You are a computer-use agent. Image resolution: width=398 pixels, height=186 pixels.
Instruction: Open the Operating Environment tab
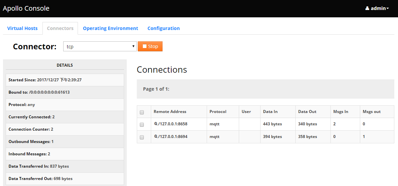point(110,28)
